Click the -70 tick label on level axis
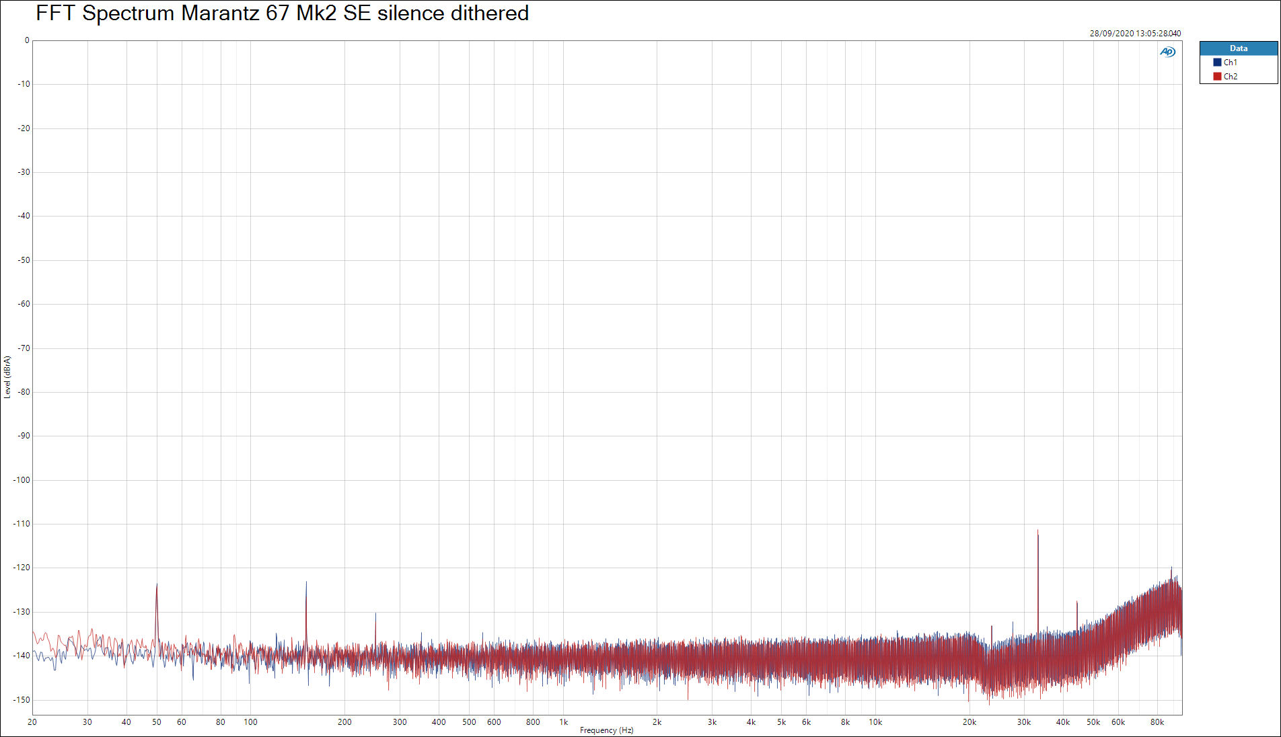The width and height of the screenshot is (1281, 737). 24,348
